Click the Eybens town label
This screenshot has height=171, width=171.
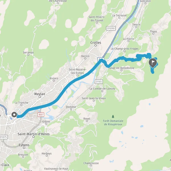pyautogui.click(x=24, y=145)
